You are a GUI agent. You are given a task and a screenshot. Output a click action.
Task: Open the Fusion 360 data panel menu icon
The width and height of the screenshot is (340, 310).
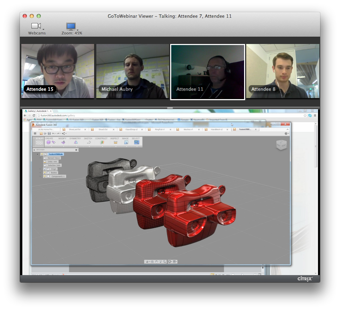(35, 133)
